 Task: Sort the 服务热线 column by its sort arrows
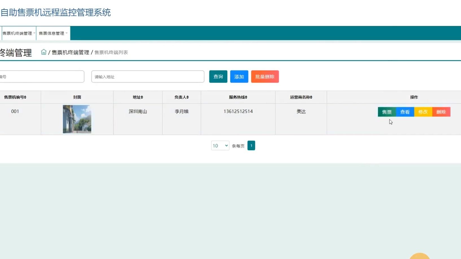click(246, 97)
